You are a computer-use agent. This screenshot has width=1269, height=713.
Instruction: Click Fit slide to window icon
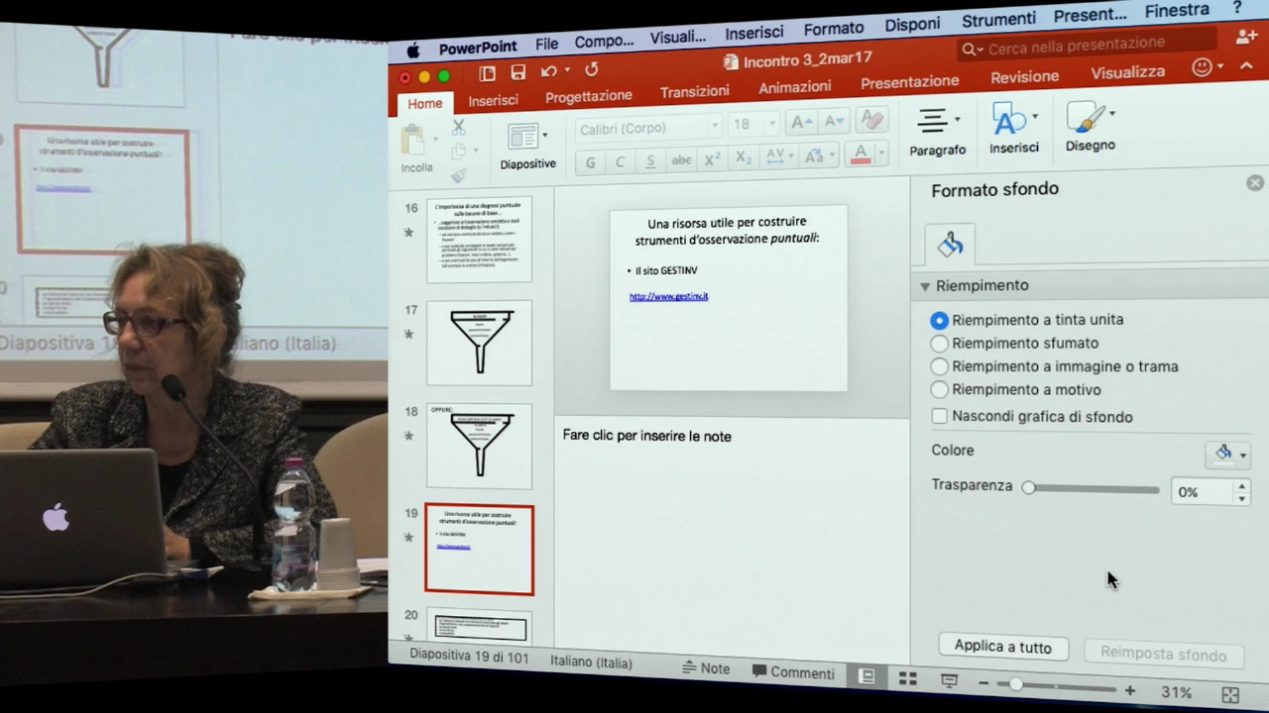tap(1230, 695)
